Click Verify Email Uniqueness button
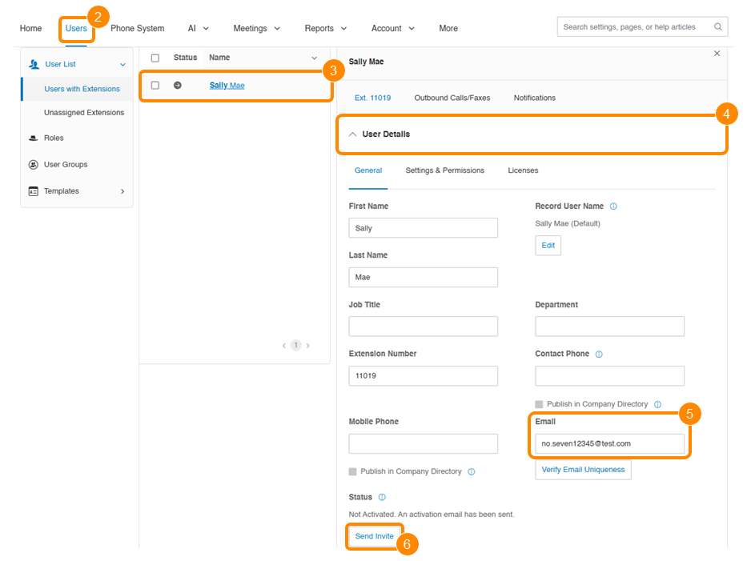 583,470
